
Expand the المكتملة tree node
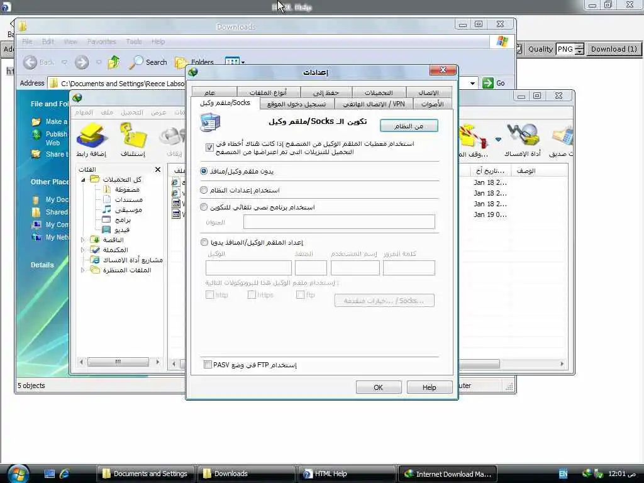(82, 249)
